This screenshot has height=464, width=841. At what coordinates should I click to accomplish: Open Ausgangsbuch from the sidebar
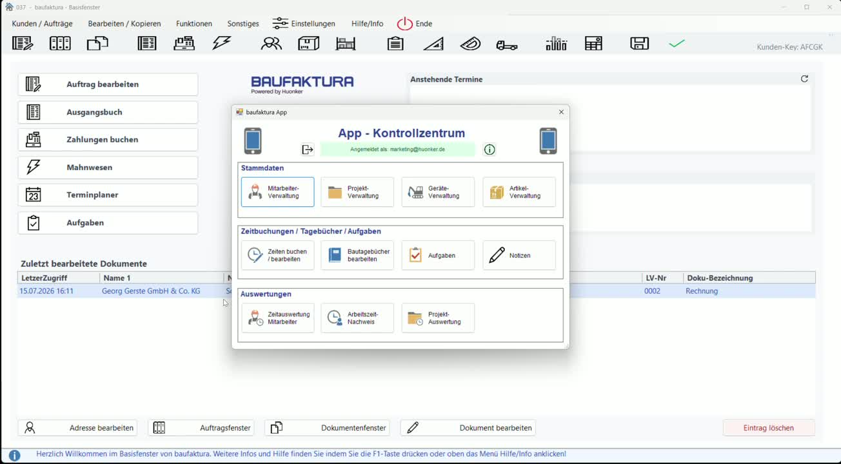tap(108, 112)
